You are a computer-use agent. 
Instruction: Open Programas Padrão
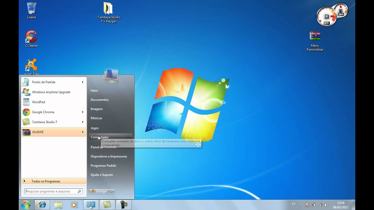pos(103,166)
